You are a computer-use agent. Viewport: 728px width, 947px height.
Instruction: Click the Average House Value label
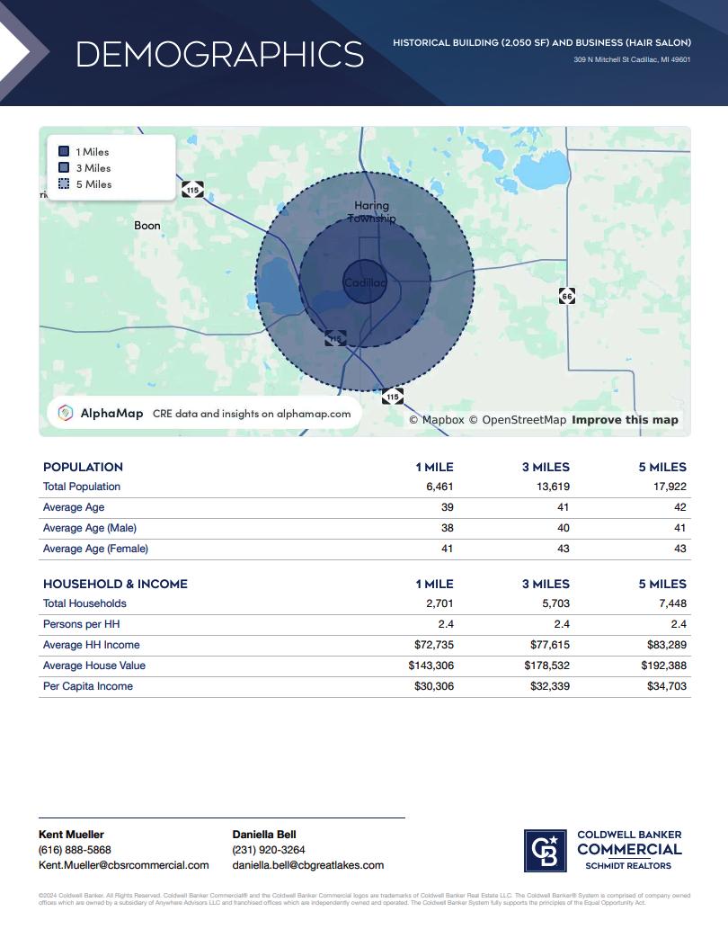click(x=94, y=665)
